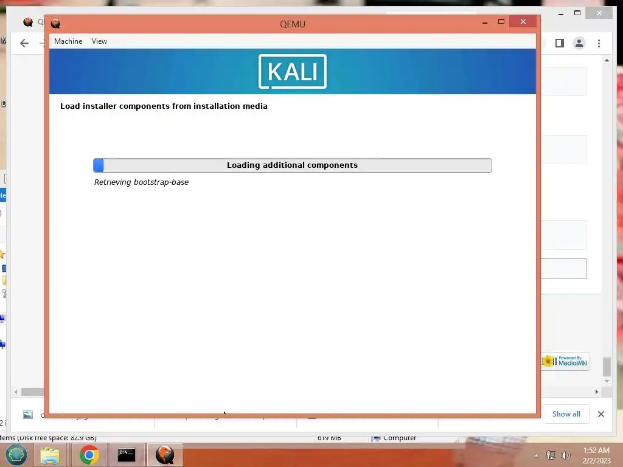Minimize the QEMU window
The image size is (623, 467).
[485, 22]
